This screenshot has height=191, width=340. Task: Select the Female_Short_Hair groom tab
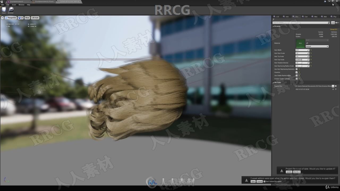pyautogui.click(x=70, y=2)
